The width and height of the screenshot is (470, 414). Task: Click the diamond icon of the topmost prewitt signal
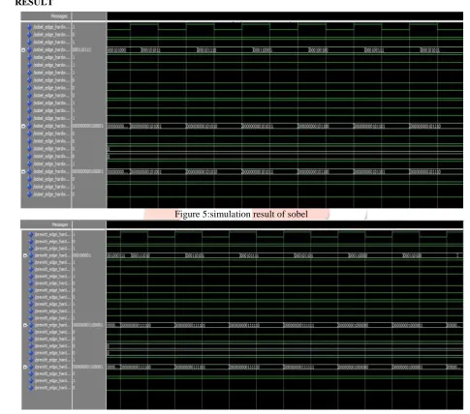(x=31, y=234)
